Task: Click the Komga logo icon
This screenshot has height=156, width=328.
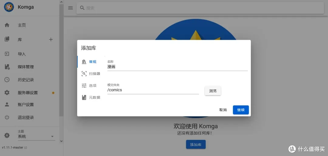Action: 9,7
